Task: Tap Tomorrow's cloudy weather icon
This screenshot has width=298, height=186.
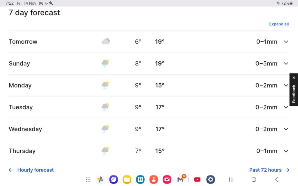Action: tap(105, 41)
